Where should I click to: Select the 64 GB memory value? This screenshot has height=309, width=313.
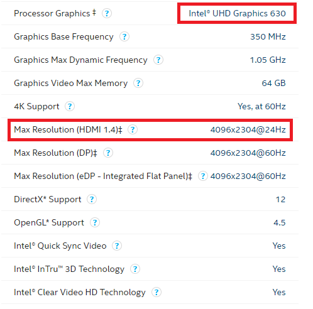273,84
